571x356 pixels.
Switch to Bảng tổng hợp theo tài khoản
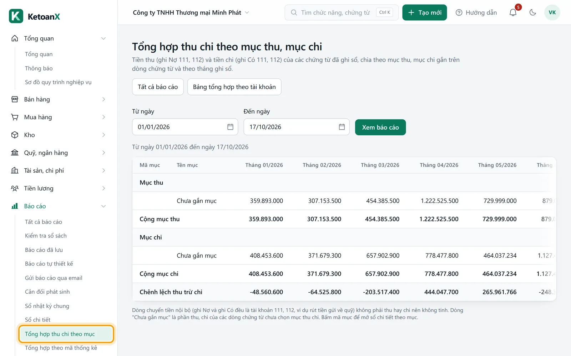coord(234,87)
